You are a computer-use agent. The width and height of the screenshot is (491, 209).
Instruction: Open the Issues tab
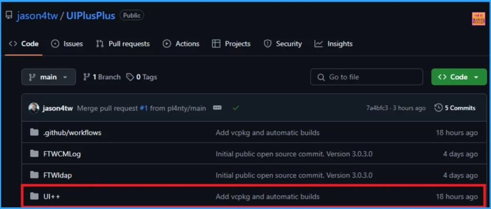[x=67, y=44]
